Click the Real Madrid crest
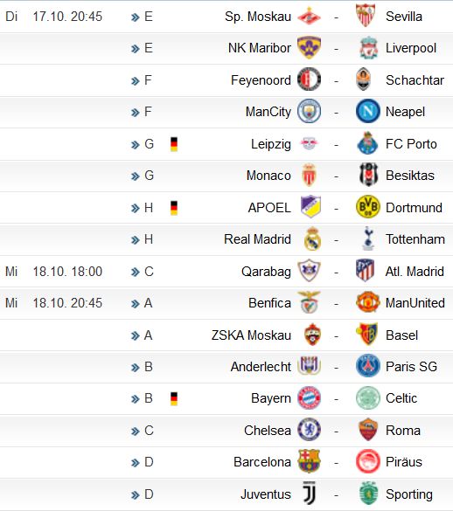Image resolution: width=453 pixels, height=511 pixels. [x=312, y=238]
